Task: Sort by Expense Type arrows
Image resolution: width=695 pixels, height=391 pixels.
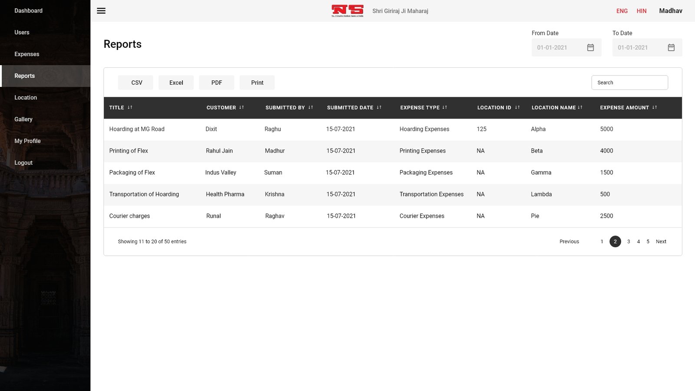Action: pos(444,107)
